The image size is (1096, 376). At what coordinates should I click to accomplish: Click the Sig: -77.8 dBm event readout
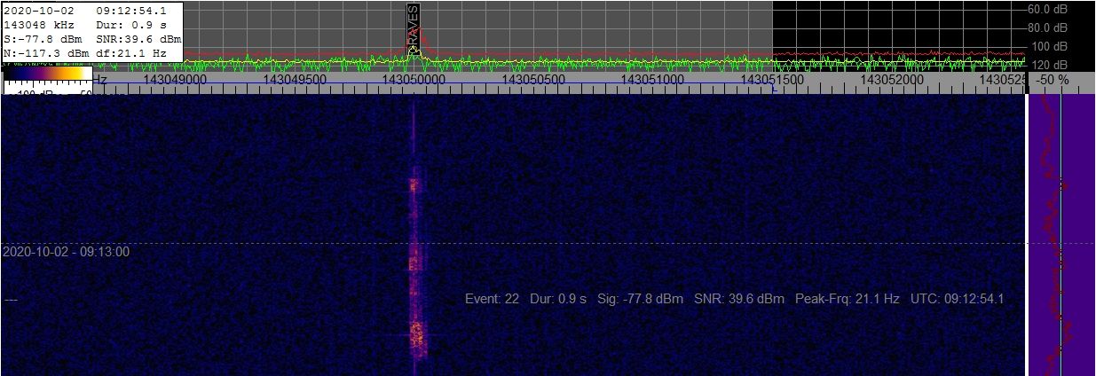pyautogui.click(x=641, y=299)
